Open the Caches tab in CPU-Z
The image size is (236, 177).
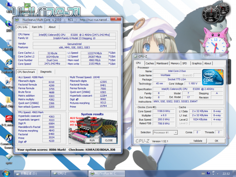pyautogui.click(x=150, y=63)
